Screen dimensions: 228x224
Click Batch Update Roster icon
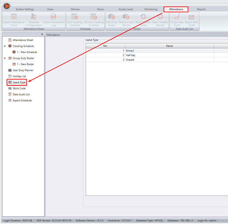click(x=143, y=16)
